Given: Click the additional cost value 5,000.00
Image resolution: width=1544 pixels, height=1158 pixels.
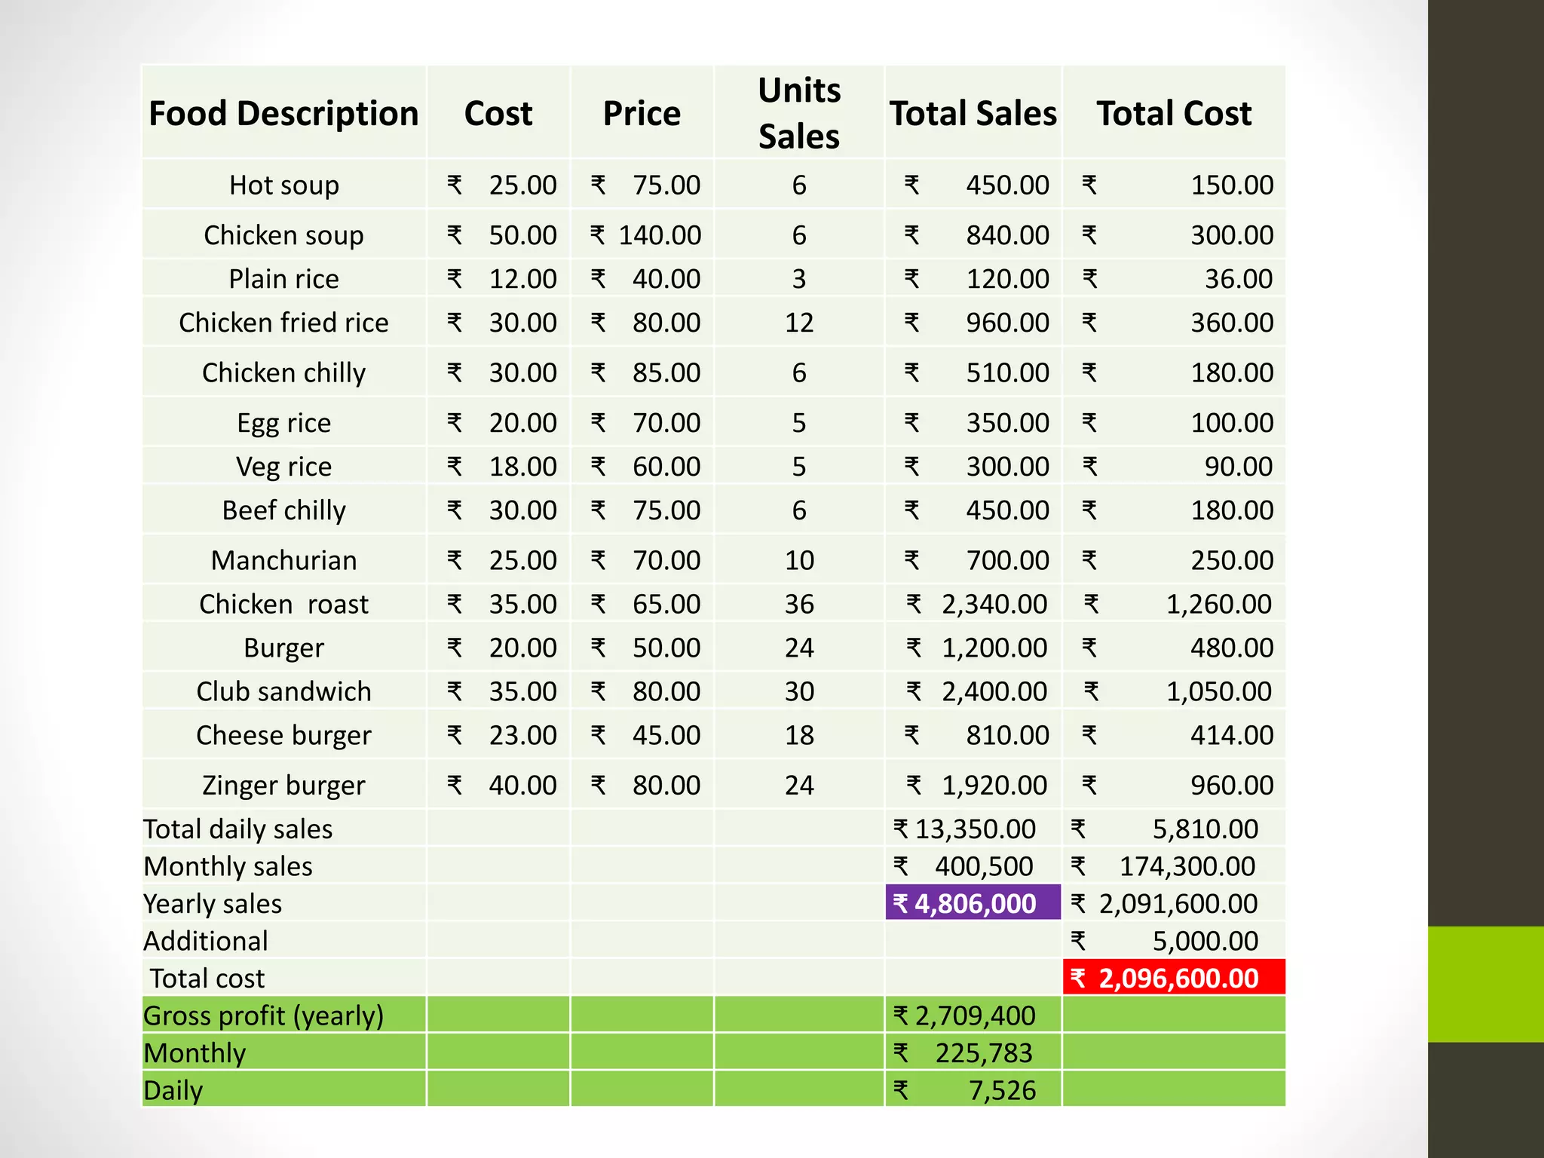Looking at the screenshot, I should point(1205,941).
